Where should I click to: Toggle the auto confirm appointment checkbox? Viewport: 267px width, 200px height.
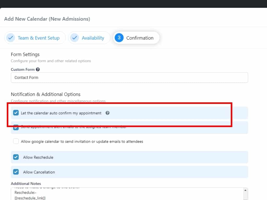click(x=16, y=113)
